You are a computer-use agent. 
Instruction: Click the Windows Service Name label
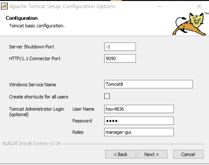coord(32,85)
